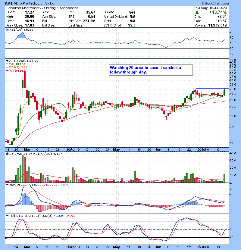
Task: Click the 'Apr' label on the price chart axis
Action: (73, 149)
